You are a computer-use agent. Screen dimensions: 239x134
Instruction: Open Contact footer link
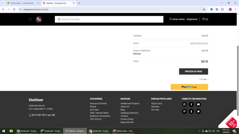(124, 116)
